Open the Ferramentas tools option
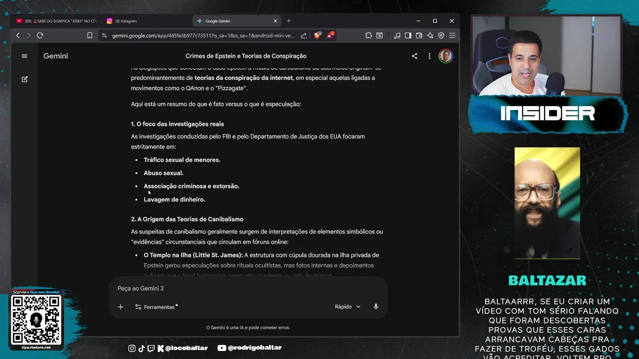 pos(156,307)
